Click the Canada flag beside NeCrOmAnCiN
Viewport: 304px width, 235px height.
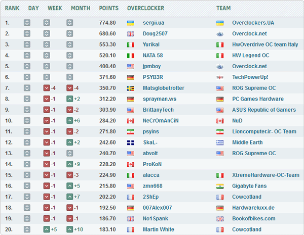[130, 121]
